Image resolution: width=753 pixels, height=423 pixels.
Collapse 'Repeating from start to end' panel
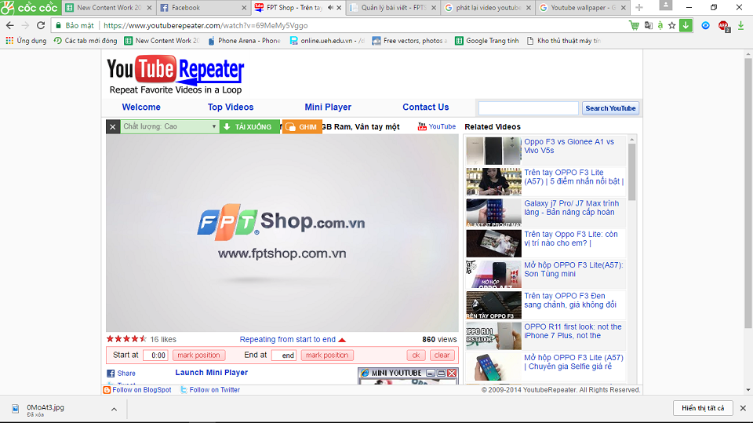point(342,340)
